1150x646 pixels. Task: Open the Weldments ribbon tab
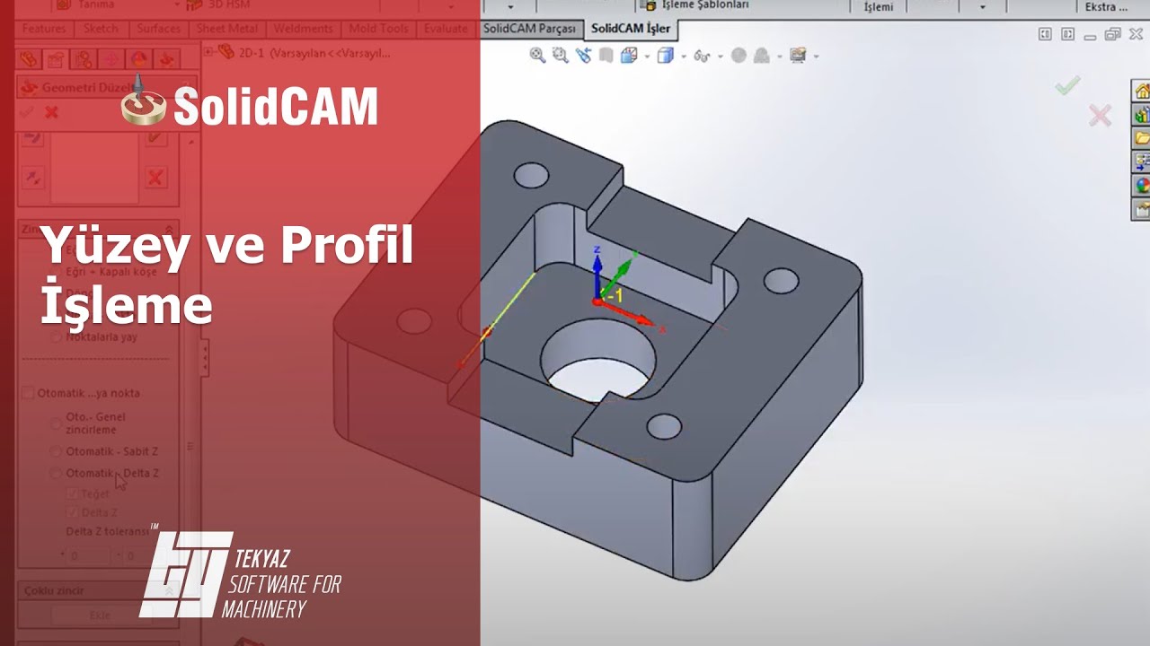[303, 29]
